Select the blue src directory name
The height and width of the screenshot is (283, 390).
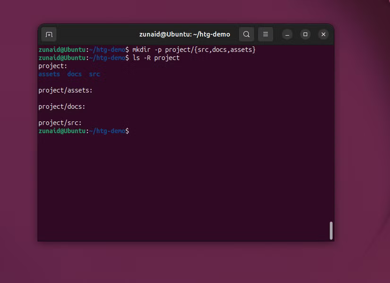coord(95,74)
